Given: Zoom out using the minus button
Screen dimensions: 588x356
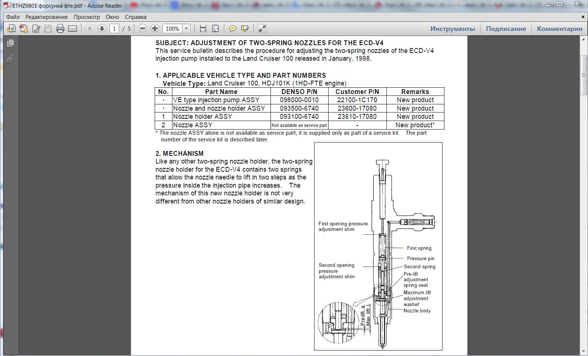Looking at the screenshot, I should 142,28.
